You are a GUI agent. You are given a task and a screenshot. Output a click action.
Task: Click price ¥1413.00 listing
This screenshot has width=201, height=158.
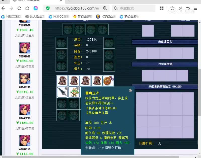[25, 154]
